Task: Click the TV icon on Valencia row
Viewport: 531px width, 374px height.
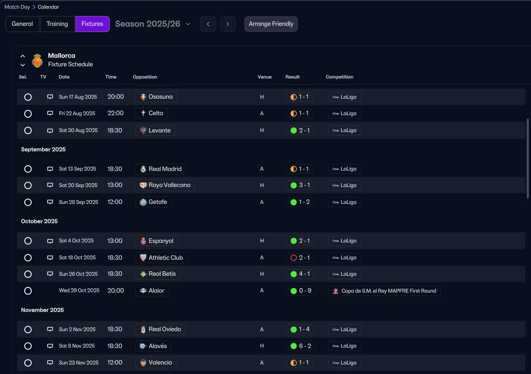Action: [50, 363]
